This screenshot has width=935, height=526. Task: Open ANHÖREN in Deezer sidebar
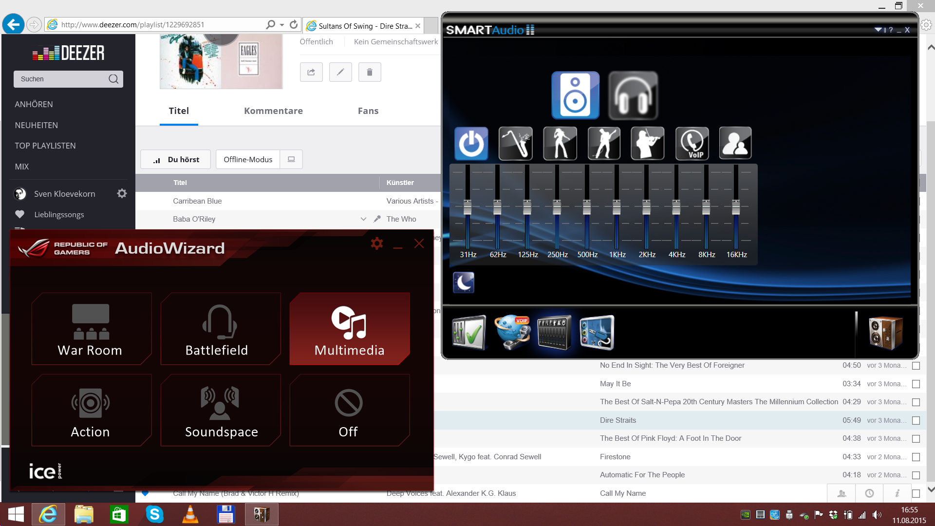tap(34, 104)
